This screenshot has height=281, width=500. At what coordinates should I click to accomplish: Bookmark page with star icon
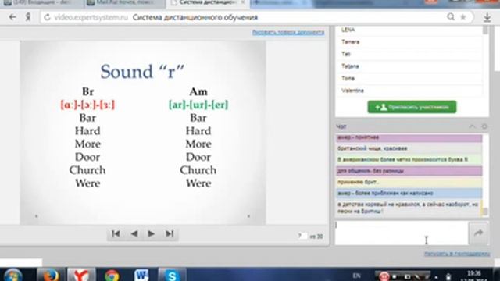[x=463, y=17]
